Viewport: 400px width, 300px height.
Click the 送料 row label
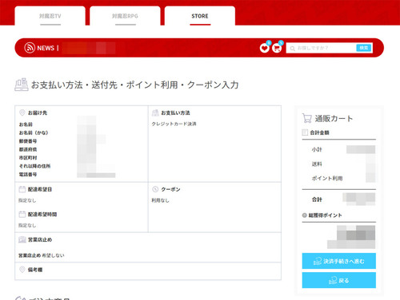coord(317,164)
